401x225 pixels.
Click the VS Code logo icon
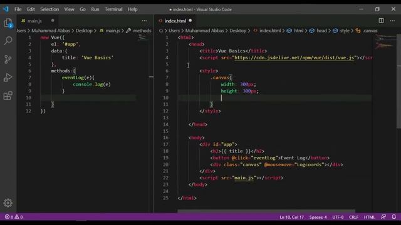pos(6,9)
